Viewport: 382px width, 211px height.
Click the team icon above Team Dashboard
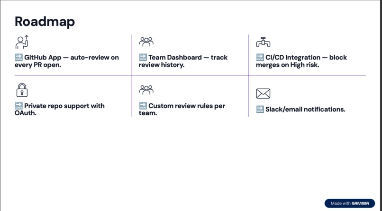coord(146,42)
